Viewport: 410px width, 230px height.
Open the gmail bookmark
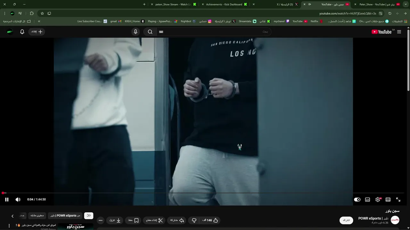pyautogui.click(x=116, y=21)
